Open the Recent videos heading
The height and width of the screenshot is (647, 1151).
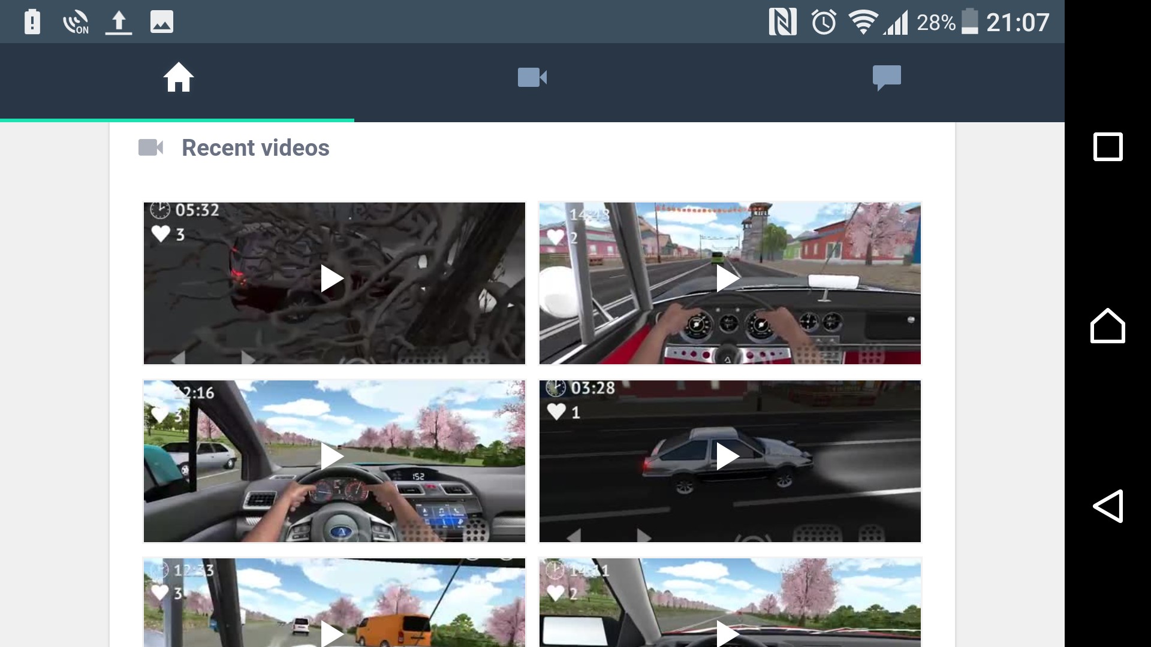[255, 147]
